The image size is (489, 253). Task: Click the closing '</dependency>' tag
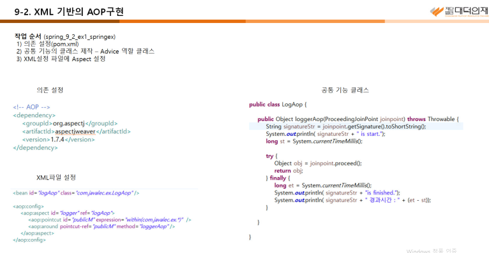35,147
